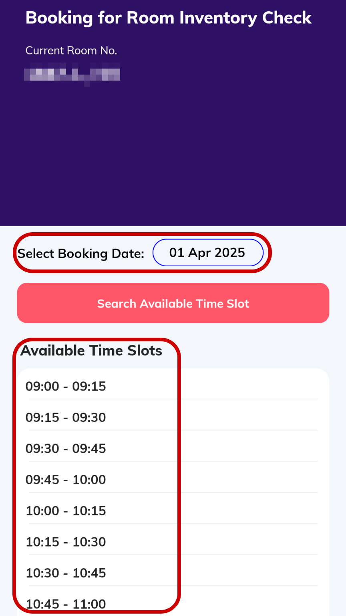Click the blurred room number value
Image resolution: width=346 pixels, height=616 pixels.
point(72,75)
